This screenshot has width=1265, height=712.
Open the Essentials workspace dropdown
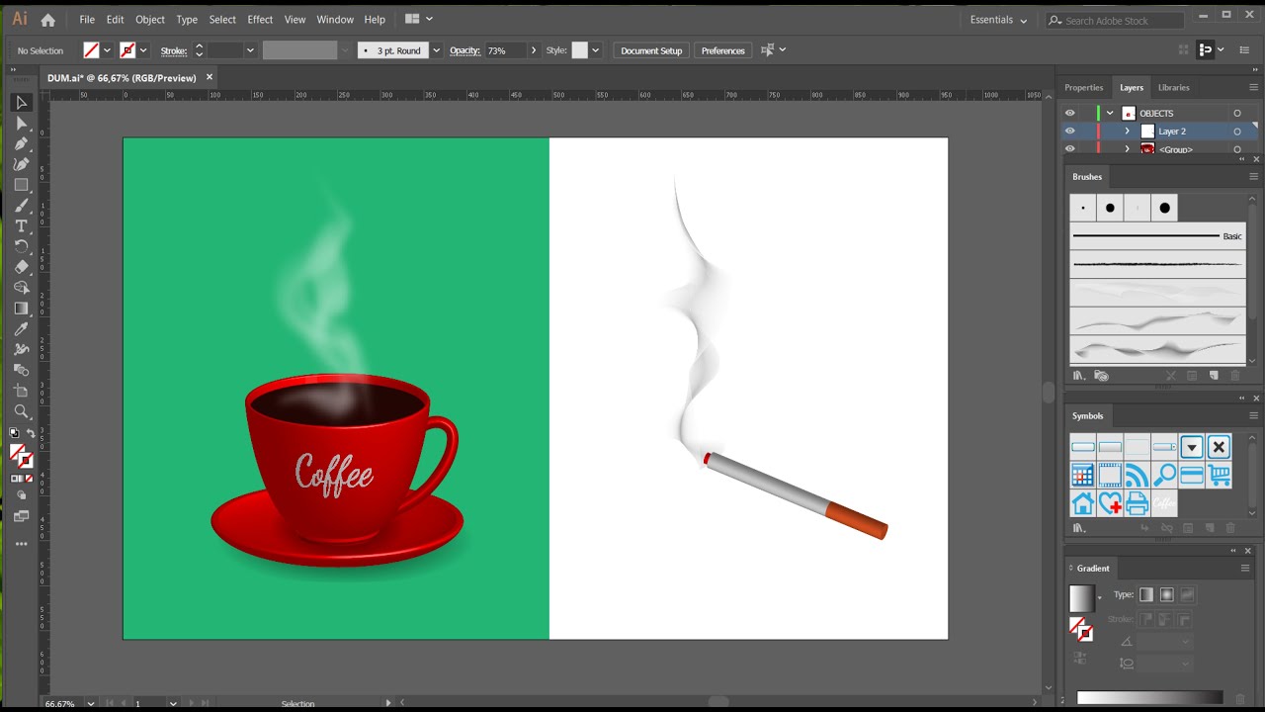point(998,20)
